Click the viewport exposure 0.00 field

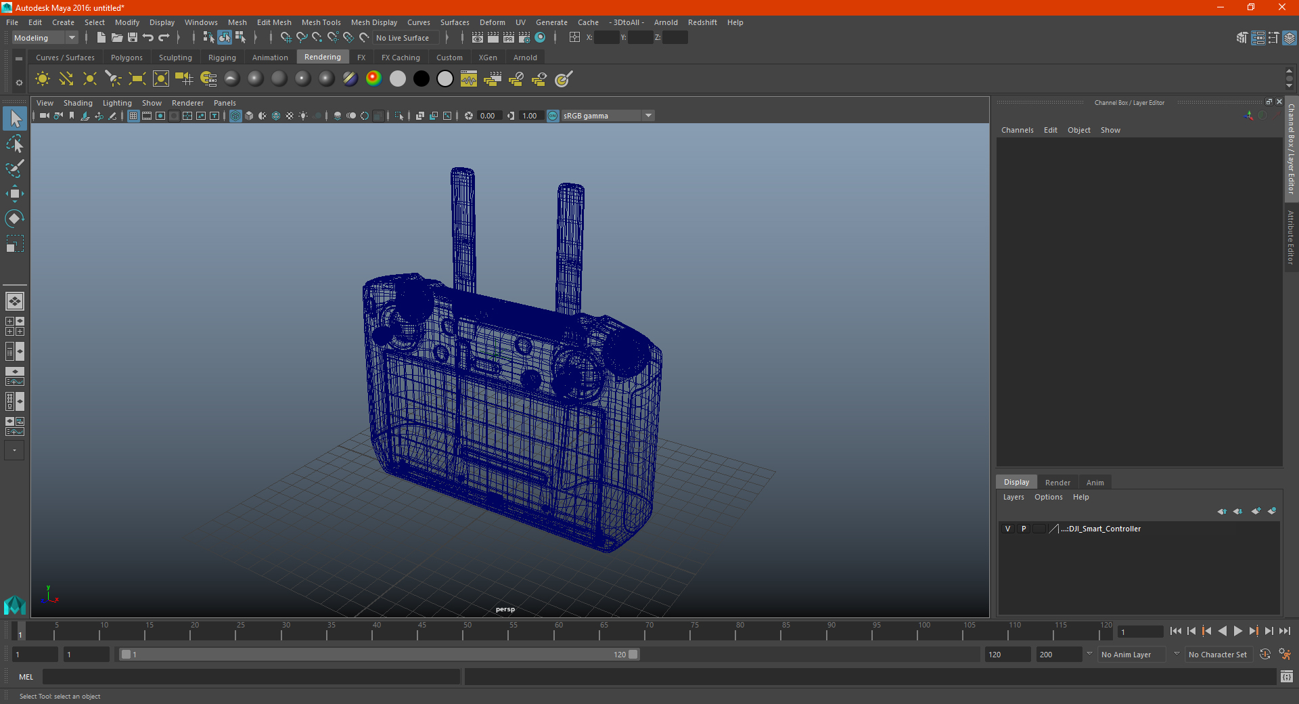click(489, 116)
